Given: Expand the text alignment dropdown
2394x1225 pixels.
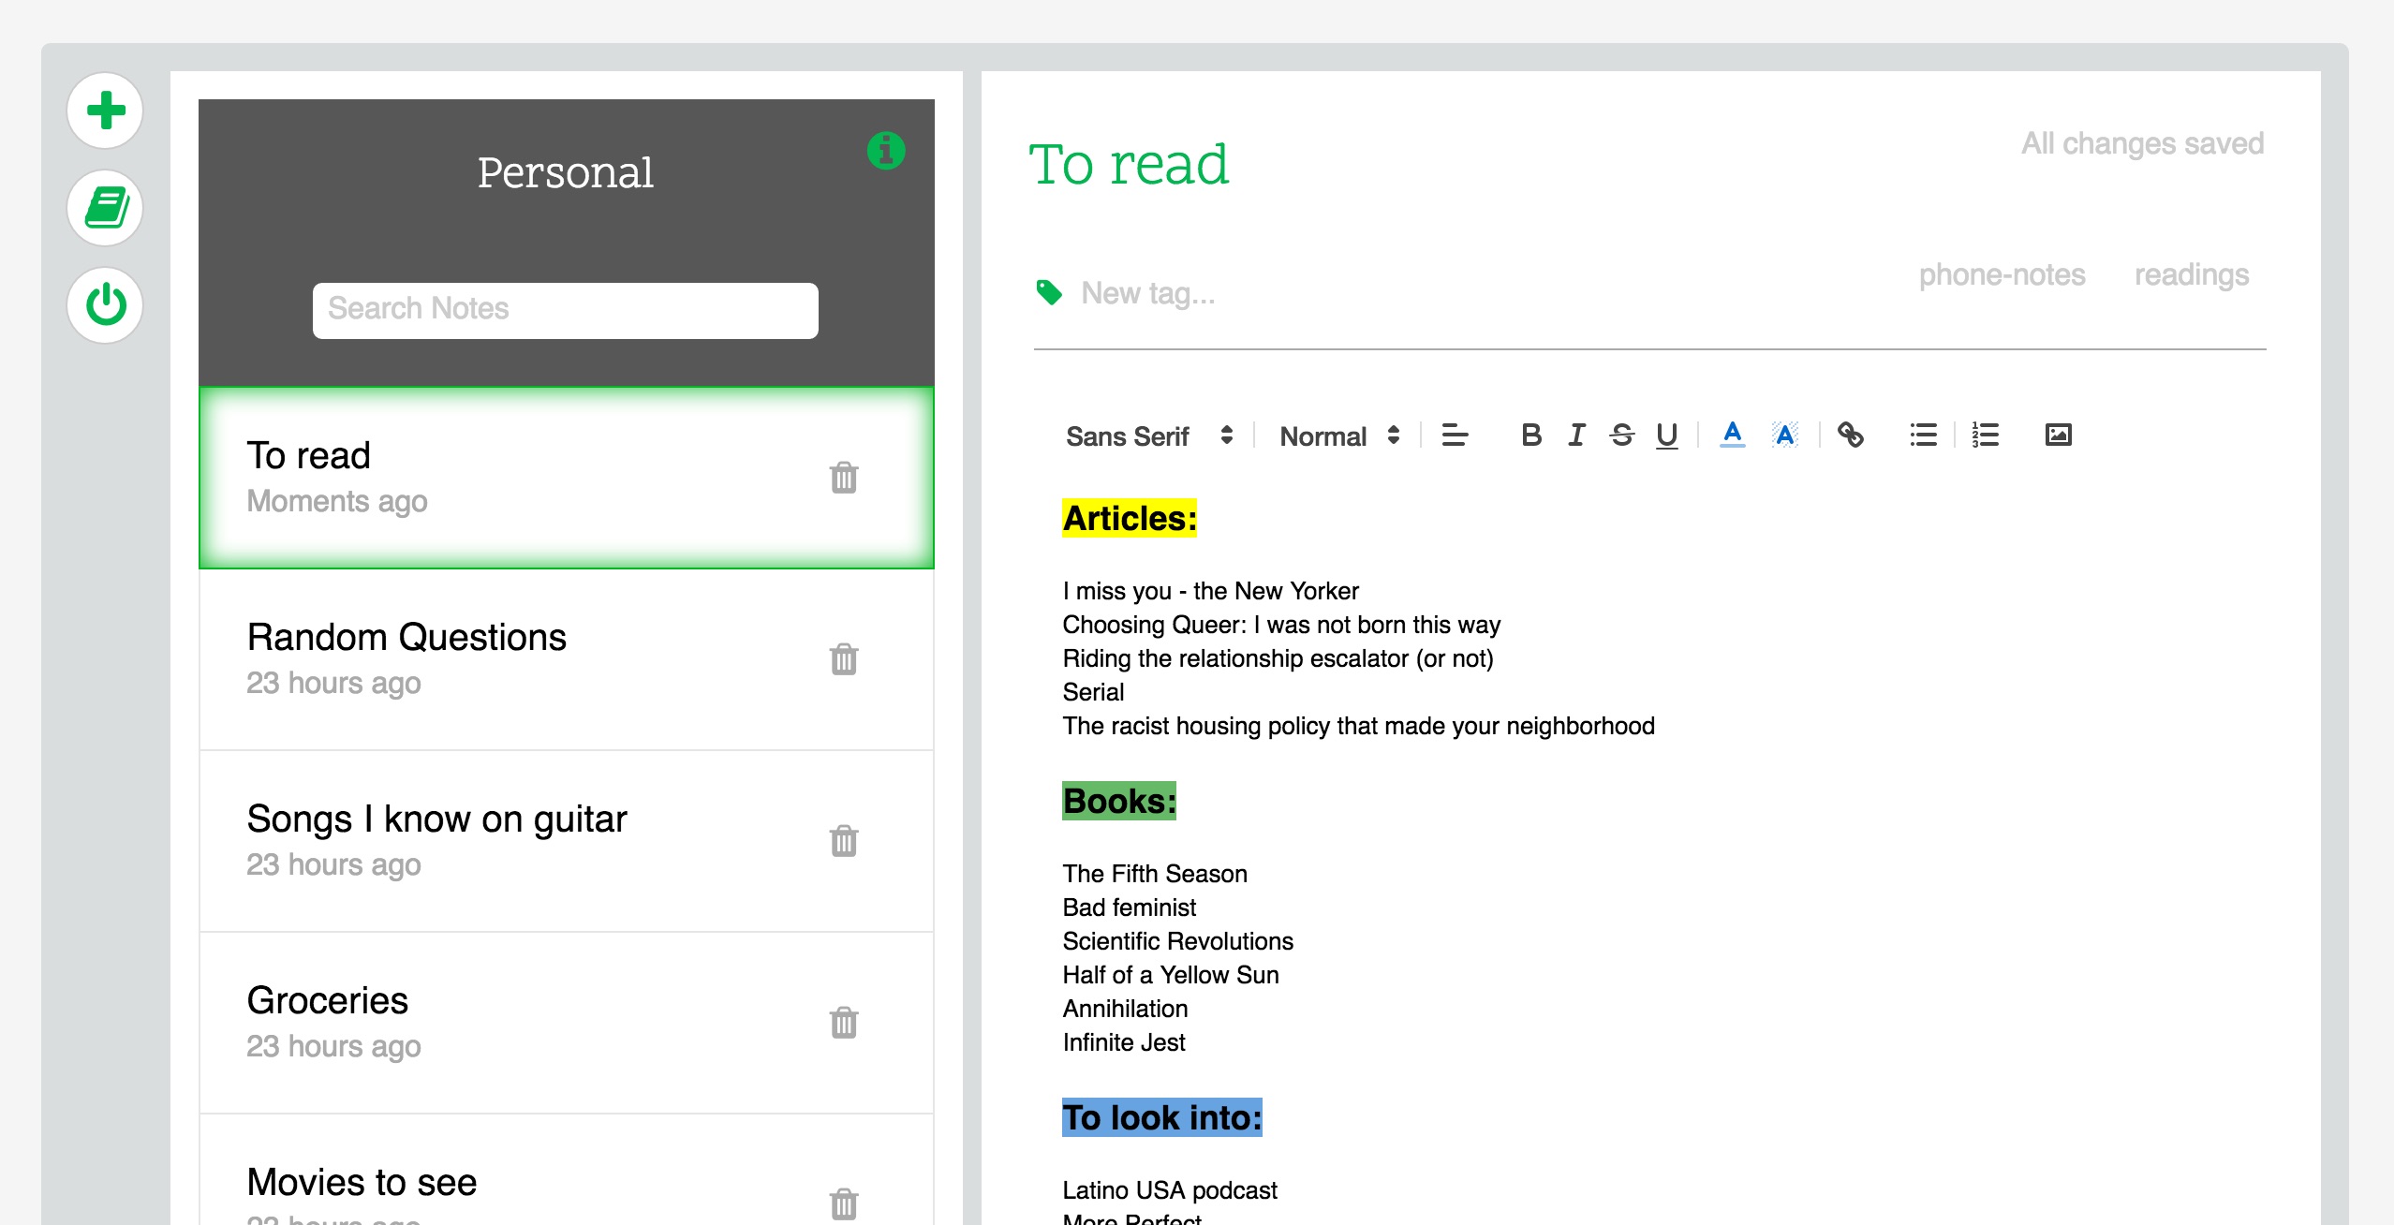Looking at the screenshot, I should 1455,435.
